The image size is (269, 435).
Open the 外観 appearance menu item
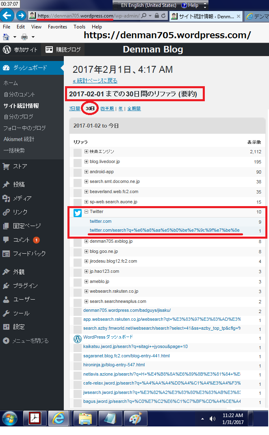[x=14, y=272]
